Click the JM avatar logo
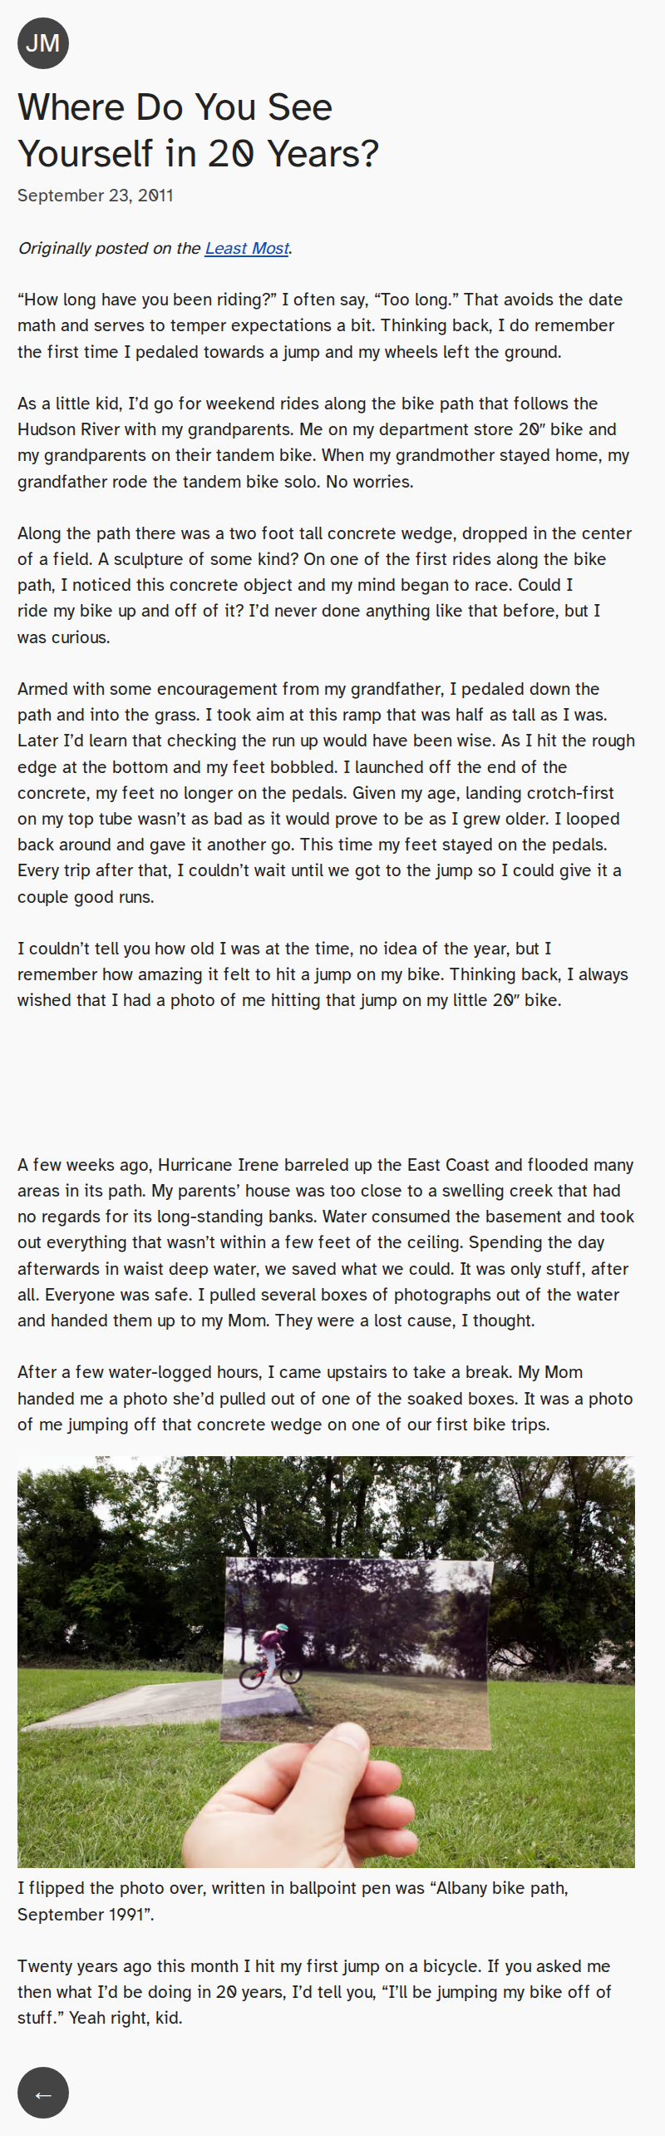Viewport: 665px width, 2136px height. pos(42,43)
